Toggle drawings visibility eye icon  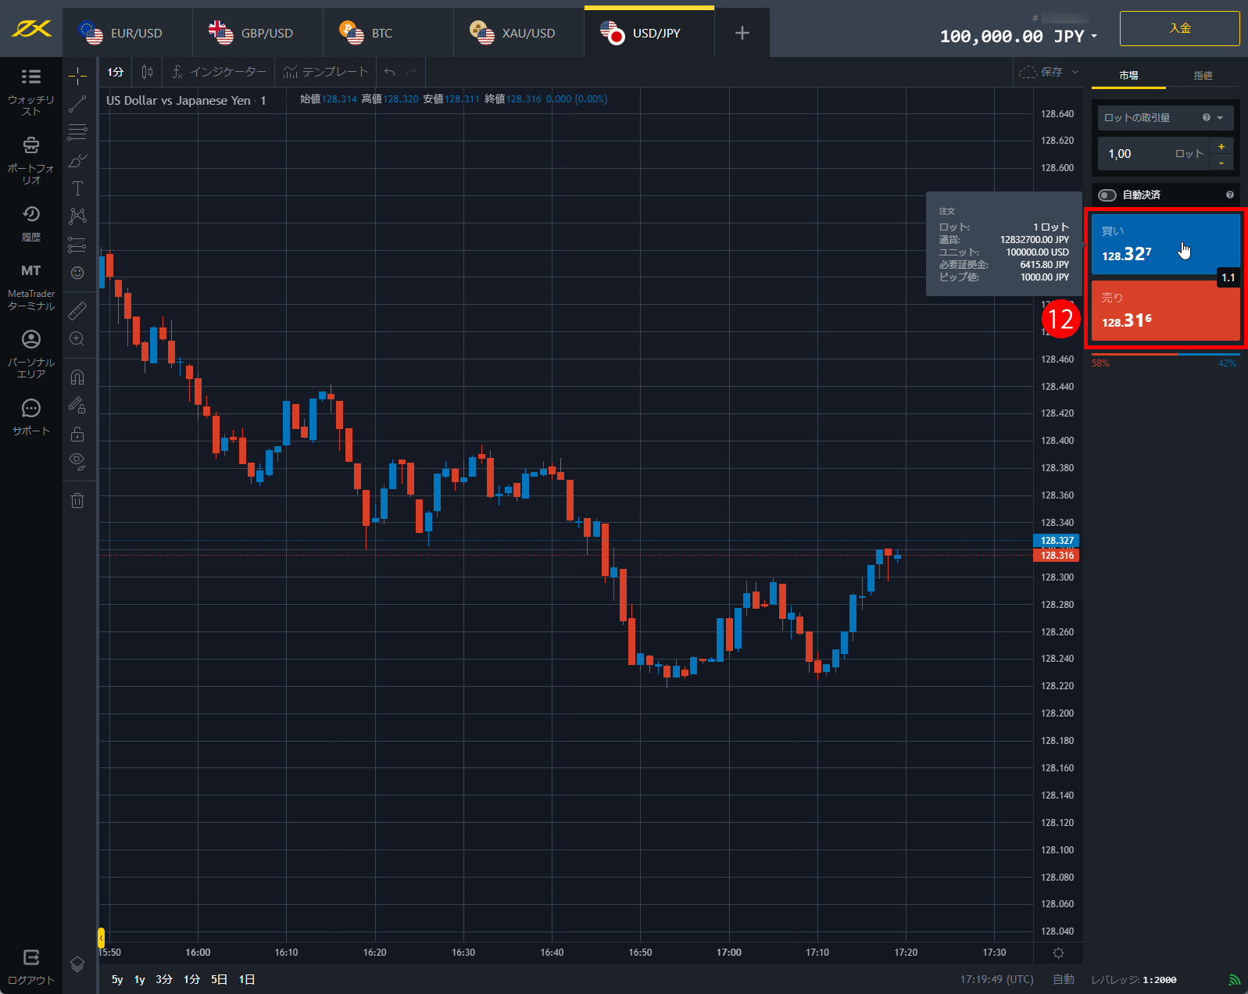tap(77, 460)
